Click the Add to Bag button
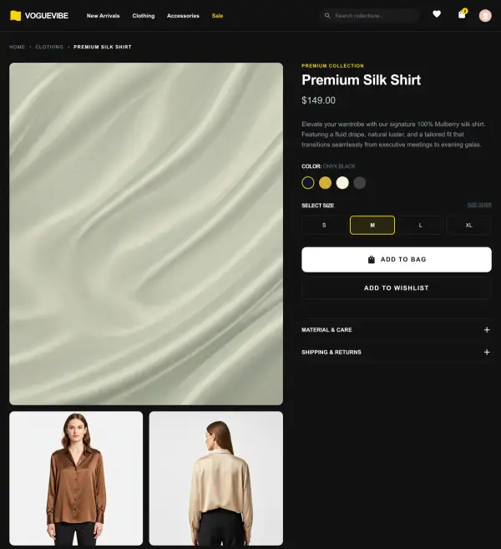 [396, 259]
